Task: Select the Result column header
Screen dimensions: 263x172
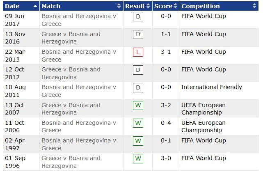Action: coord(138,6)
